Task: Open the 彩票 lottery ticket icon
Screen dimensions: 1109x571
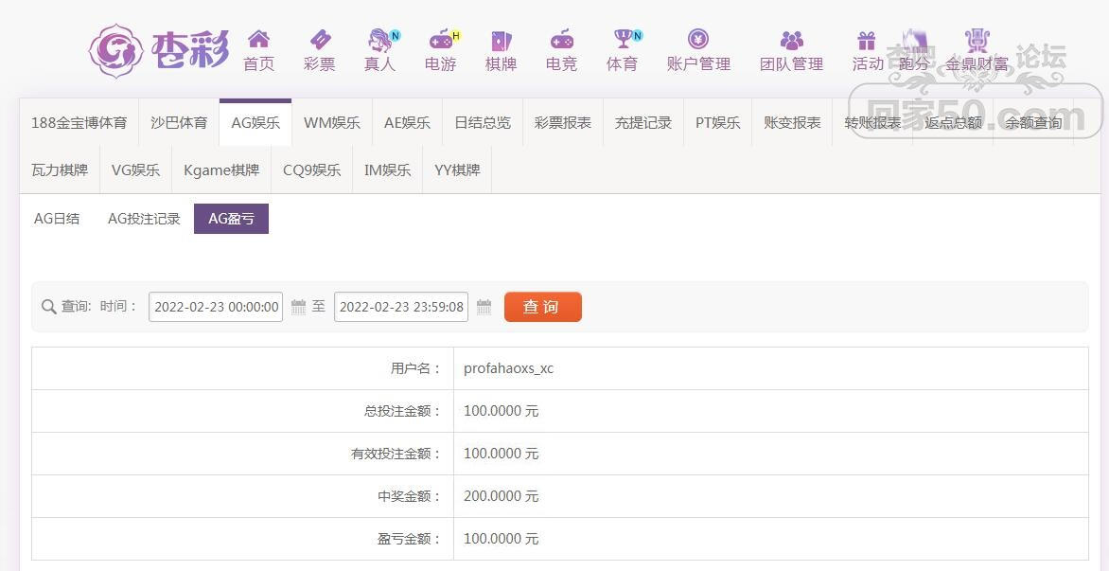Action: (x=320, y=40)
